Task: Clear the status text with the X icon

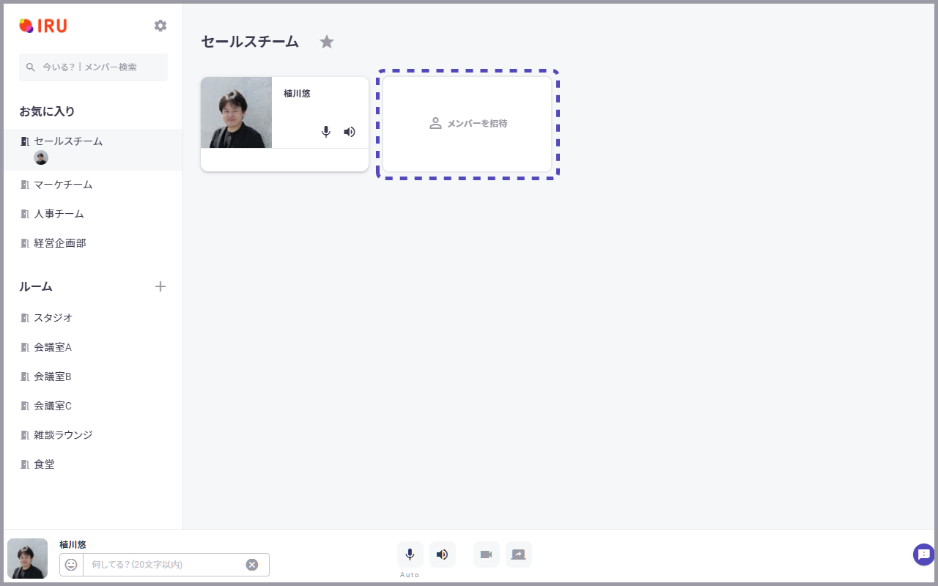Action: pyautogui.click(x=252, y=565)
